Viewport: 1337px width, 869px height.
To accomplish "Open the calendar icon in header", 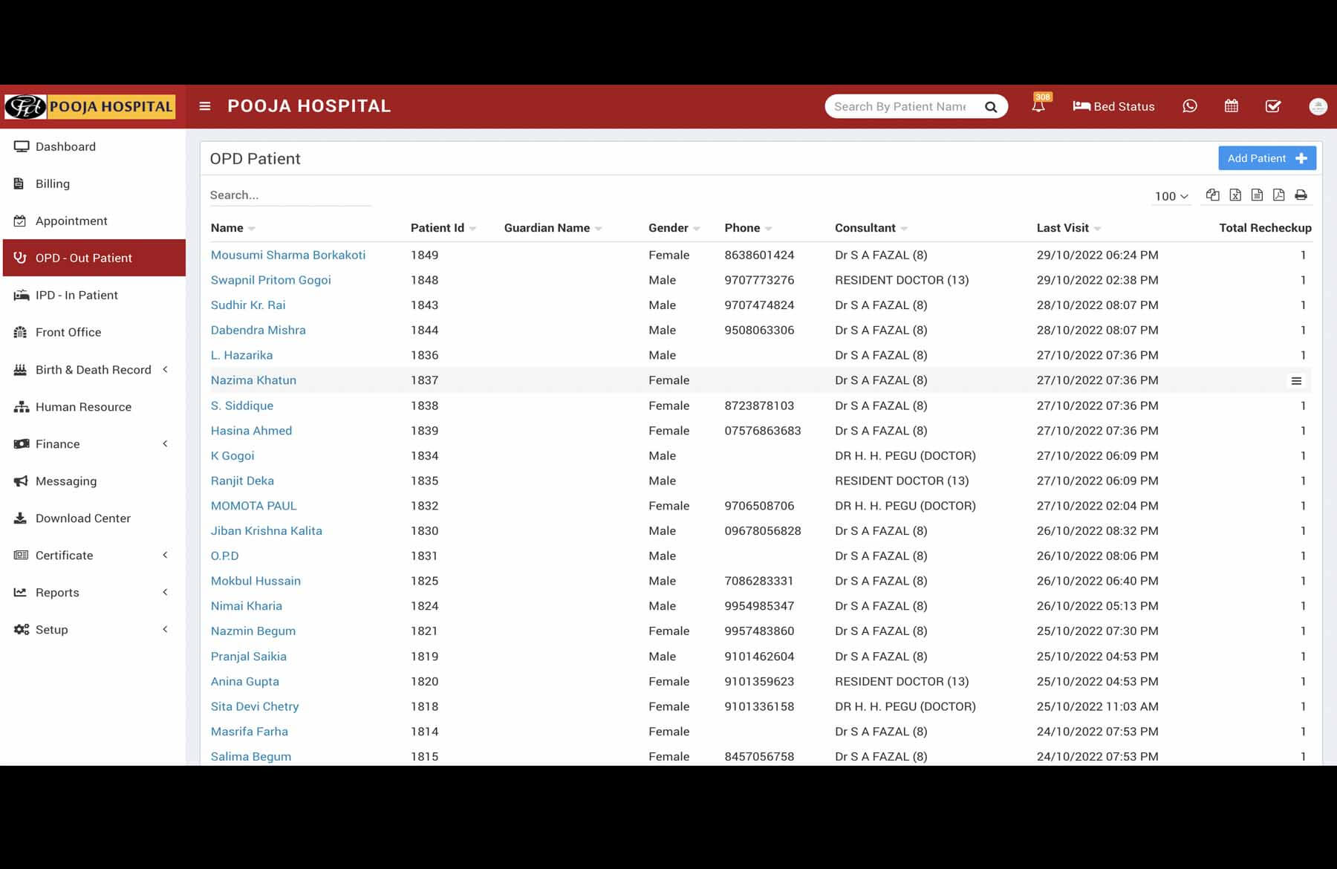I will coord(1231,106).
